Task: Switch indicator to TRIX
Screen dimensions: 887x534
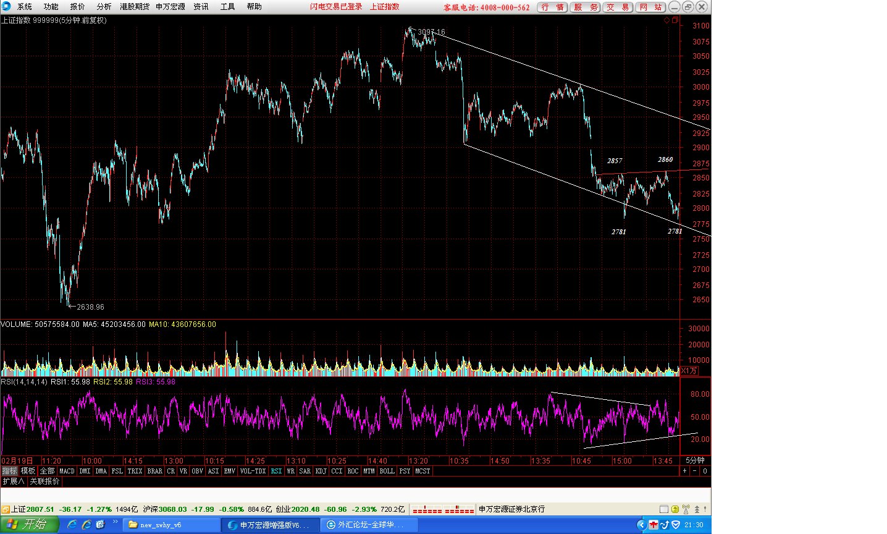Action: pos(135,471)
